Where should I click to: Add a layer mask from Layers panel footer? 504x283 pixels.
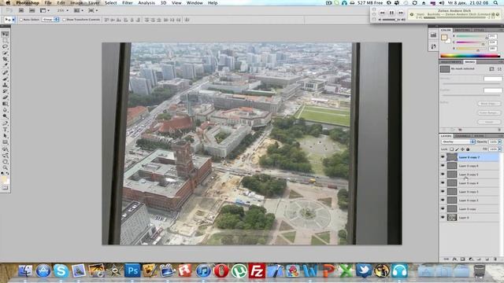point(462,259)
